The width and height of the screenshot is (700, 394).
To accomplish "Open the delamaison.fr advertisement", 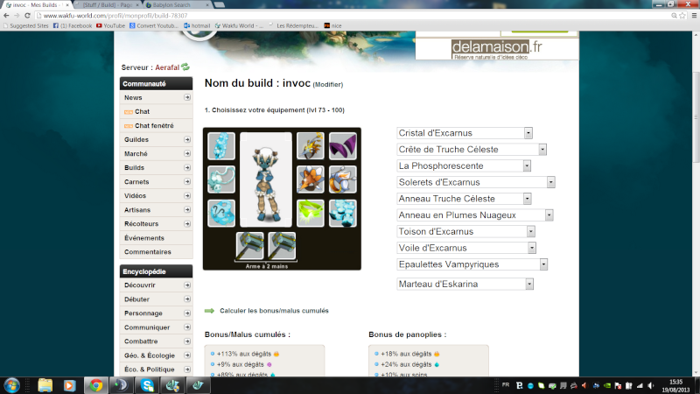I will tap(497, 48).
